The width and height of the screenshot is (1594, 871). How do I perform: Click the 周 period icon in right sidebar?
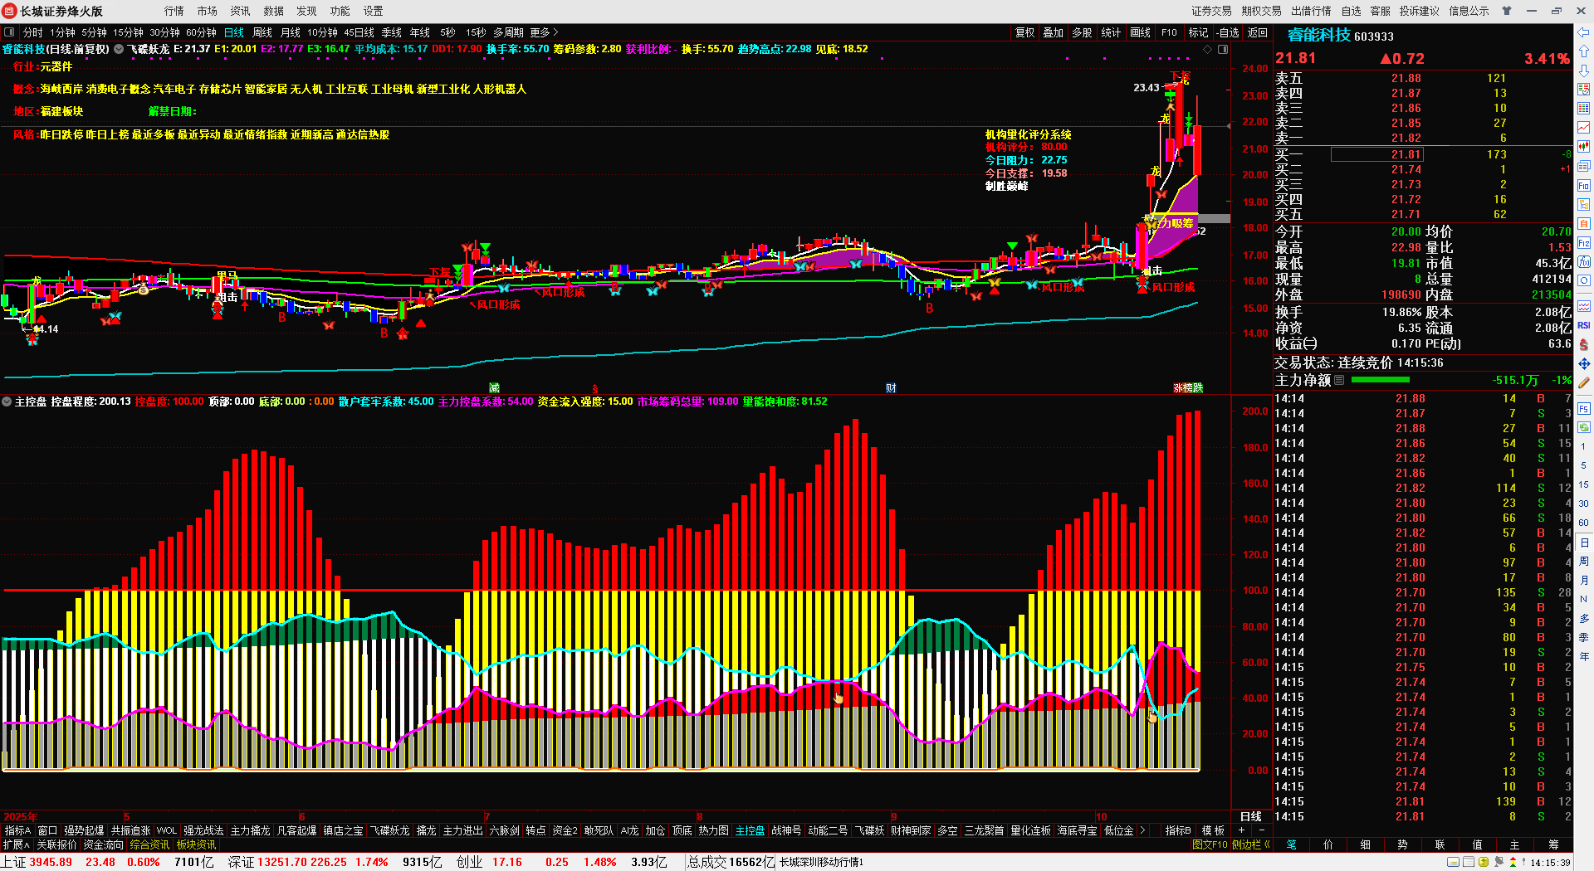tap(1584, 562)
